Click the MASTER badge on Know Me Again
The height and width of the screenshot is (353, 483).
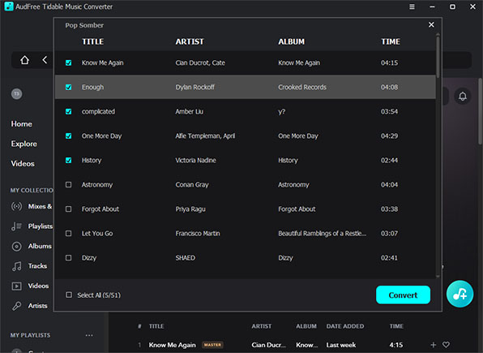pos(212,345)
